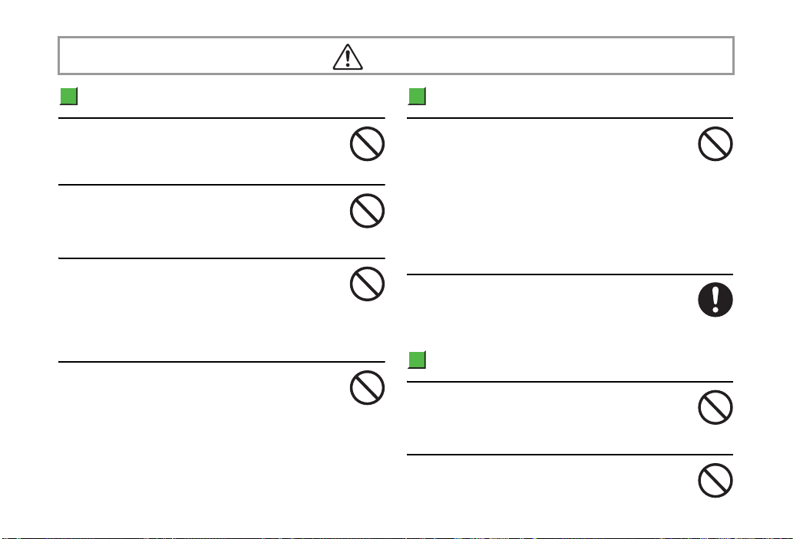
Task: Click the green square heading the left column
Action: (69, 97)
